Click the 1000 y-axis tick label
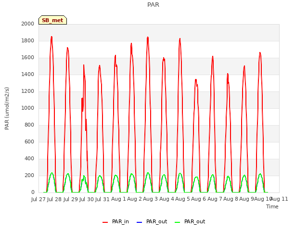The image size is (308, 231). pyautogui.click(x=28, y=108)
